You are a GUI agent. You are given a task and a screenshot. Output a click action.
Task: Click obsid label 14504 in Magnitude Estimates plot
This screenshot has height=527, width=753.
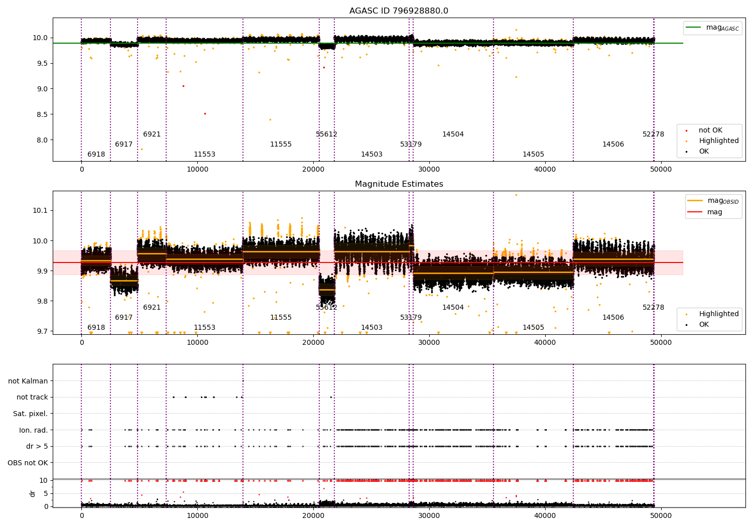pyautogui.click(x=453, y=308)
